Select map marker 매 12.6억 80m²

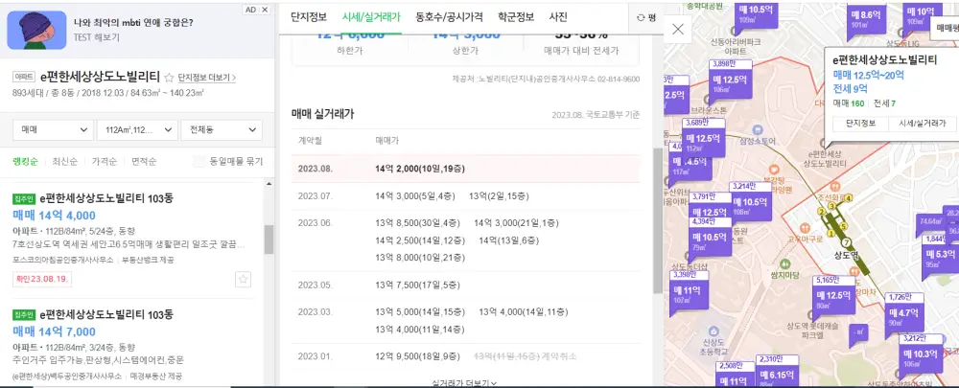[x=833, y=298]
